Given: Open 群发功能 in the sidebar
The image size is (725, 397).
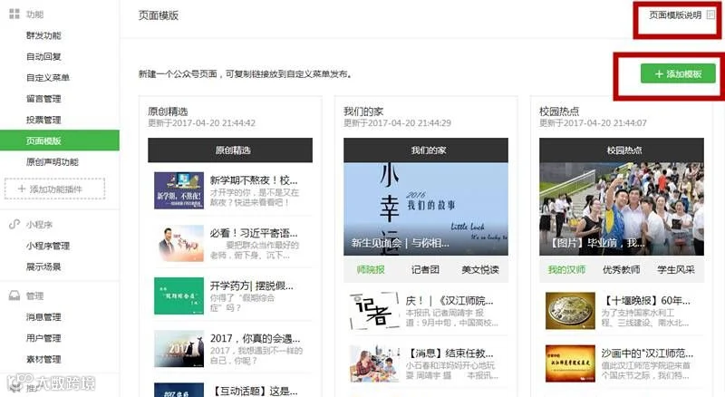Looking at the screenshot, I should [43, 35].
